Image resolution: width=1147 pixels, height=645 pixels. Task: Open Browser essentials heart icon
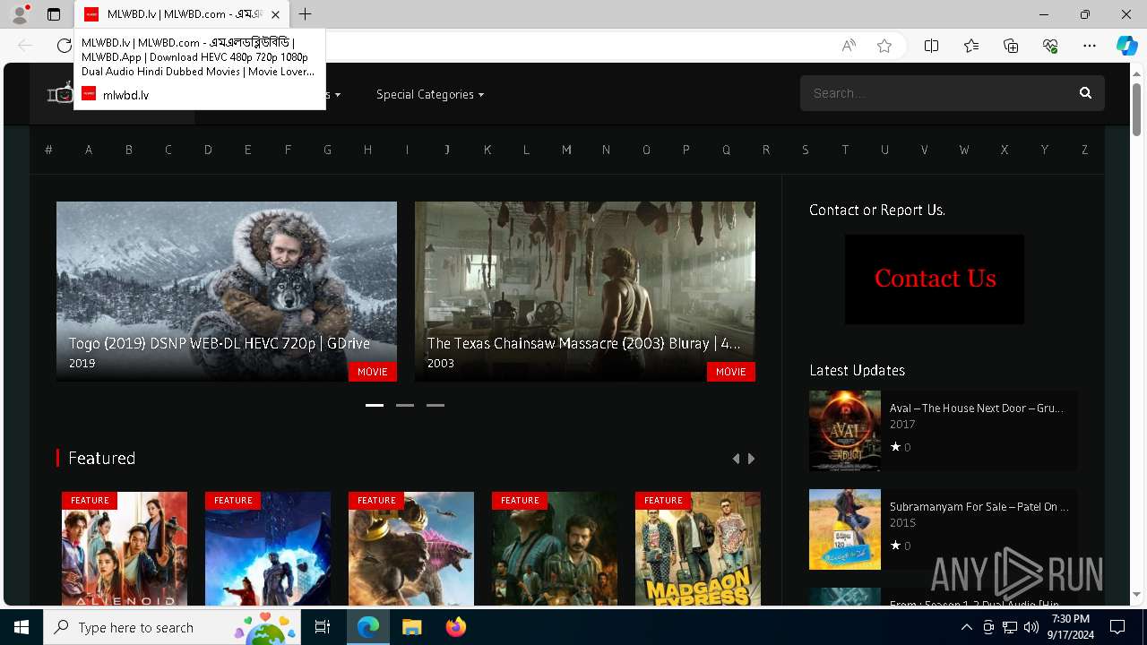[x=1050, y=46]
